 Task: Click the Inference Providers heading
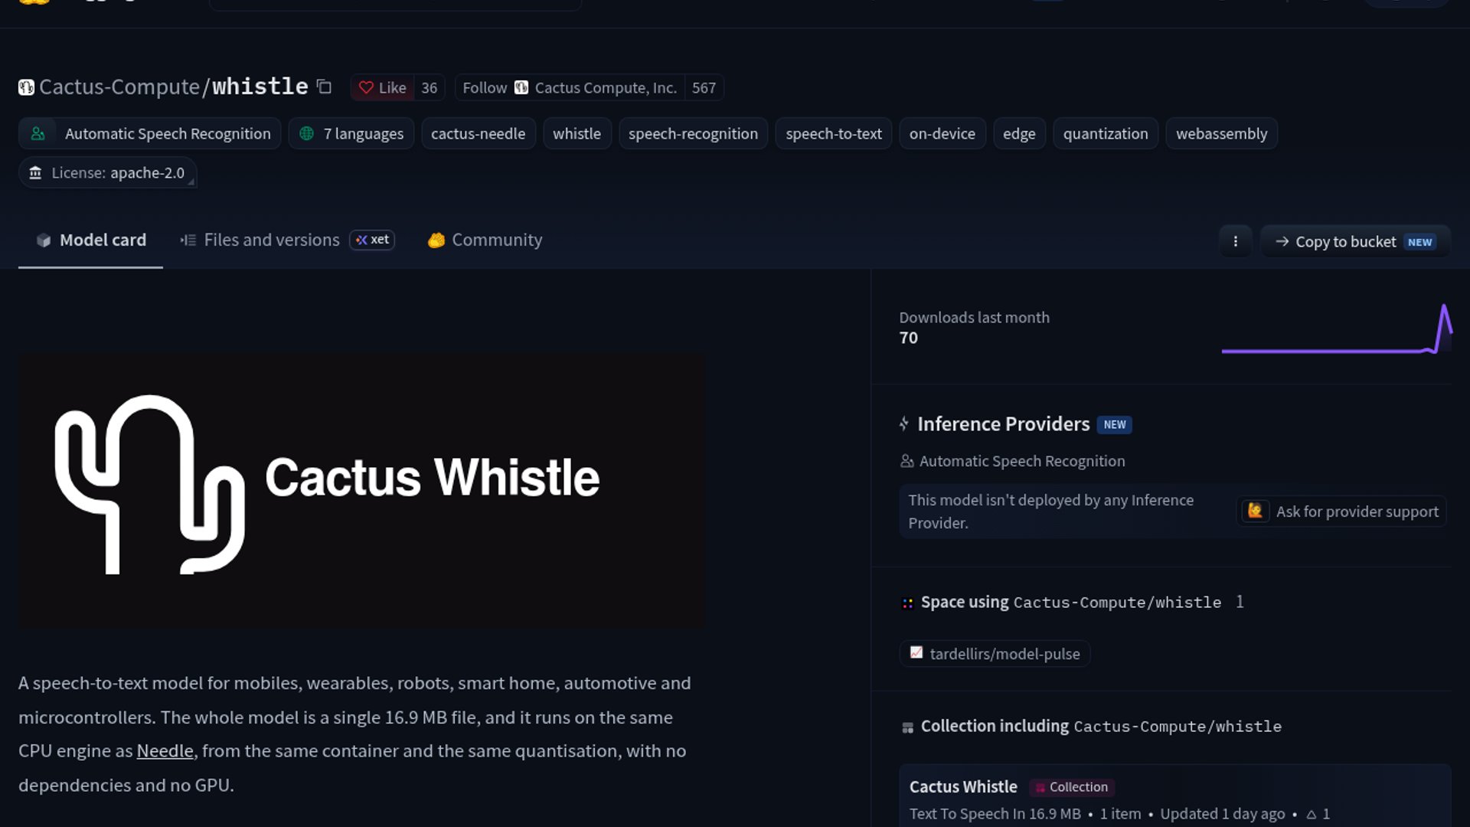click(x=1003, y=423)
